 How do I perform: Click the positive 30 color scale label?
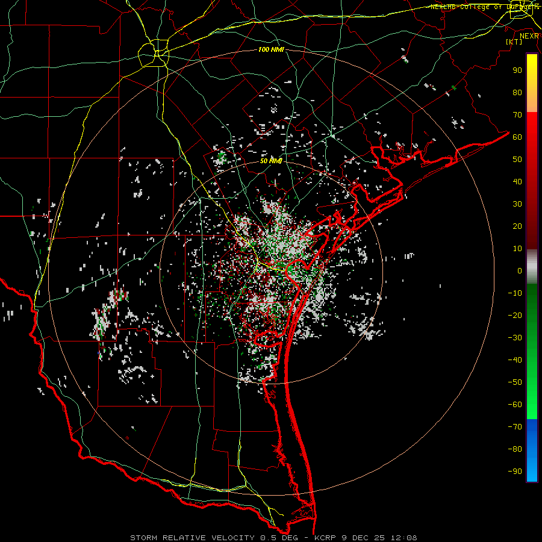(517, 204)
